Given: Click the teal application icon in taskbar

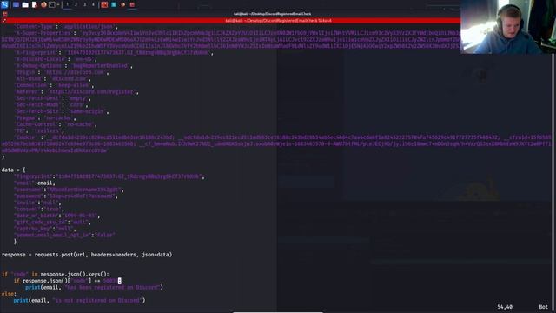Looking at the screenshot, I should point(114,4).
